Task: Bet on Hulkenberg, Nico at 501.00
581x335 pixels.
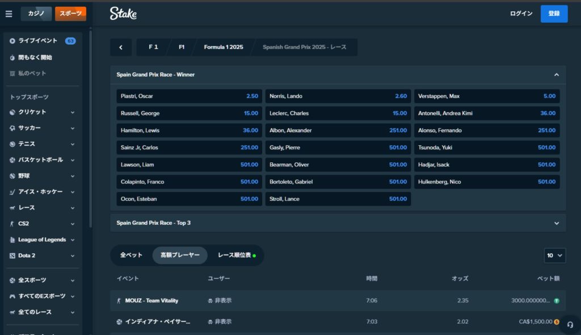Action: (487, 182)
